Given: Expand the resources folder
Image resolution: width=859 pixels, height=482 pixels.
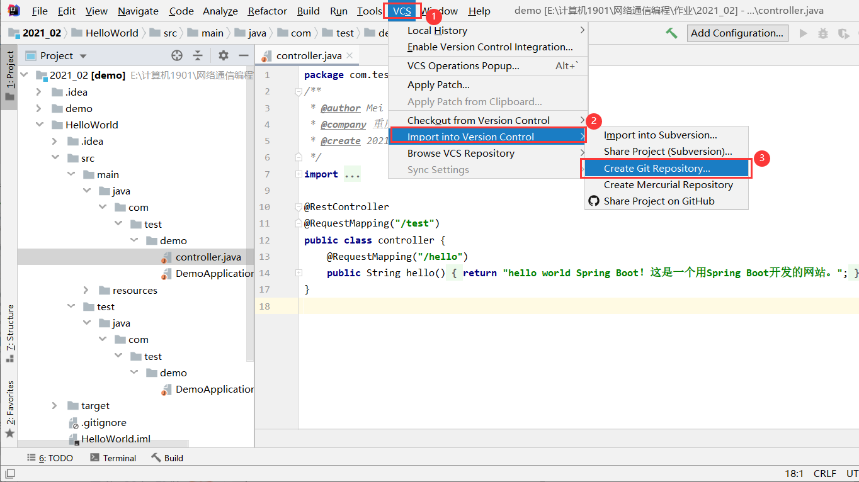Looking at the screenshot, I should click(86, 290).
